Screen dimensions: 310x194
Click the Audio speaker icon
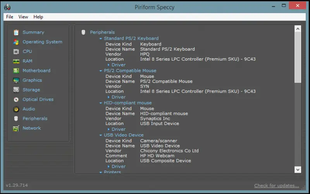pos(16,109)
